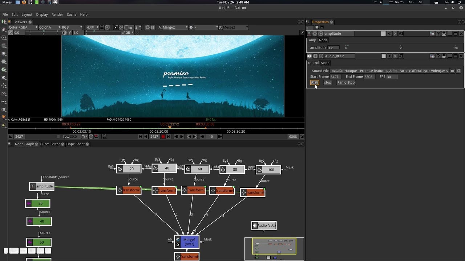Click the Panic_Stop button
This screenshot has height=261, width=465.
pyautogui.click(x=346, y=82)
